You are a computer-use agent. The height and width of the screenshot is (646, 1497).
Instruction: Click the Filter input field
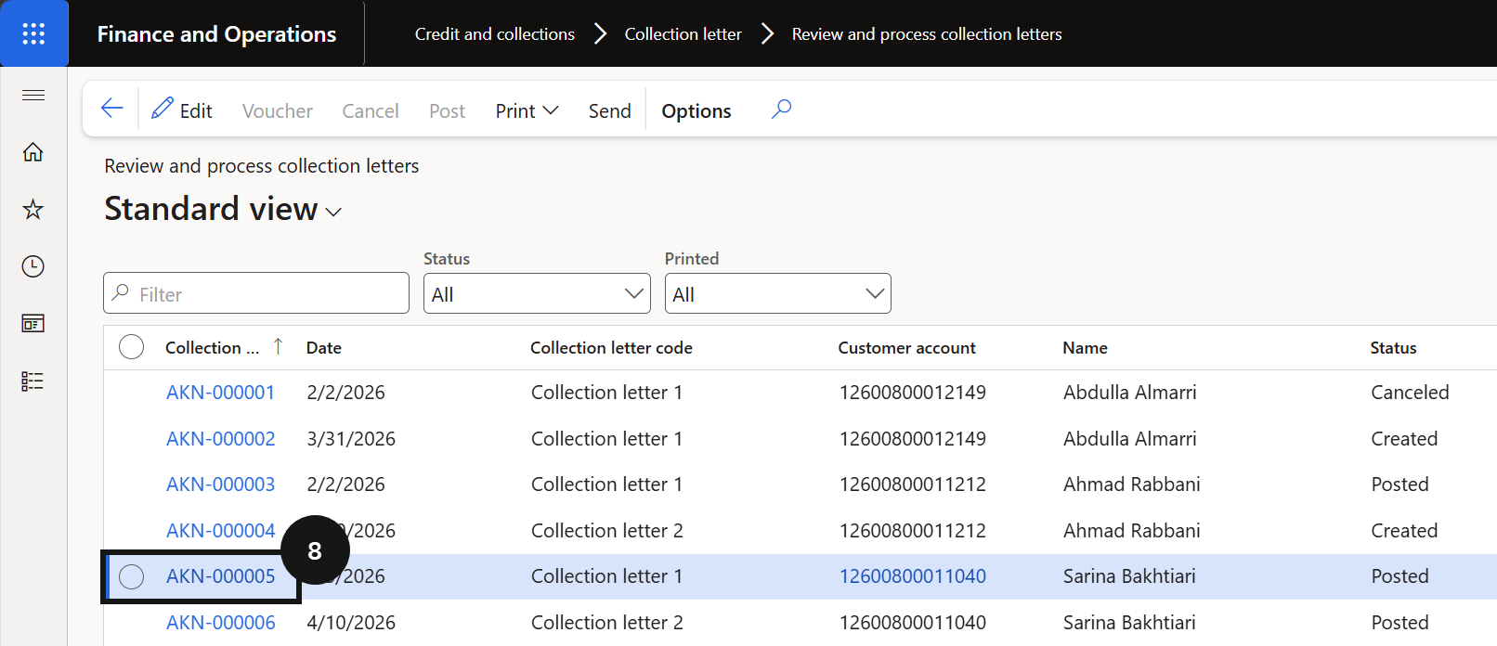click(x=256, y=293)
